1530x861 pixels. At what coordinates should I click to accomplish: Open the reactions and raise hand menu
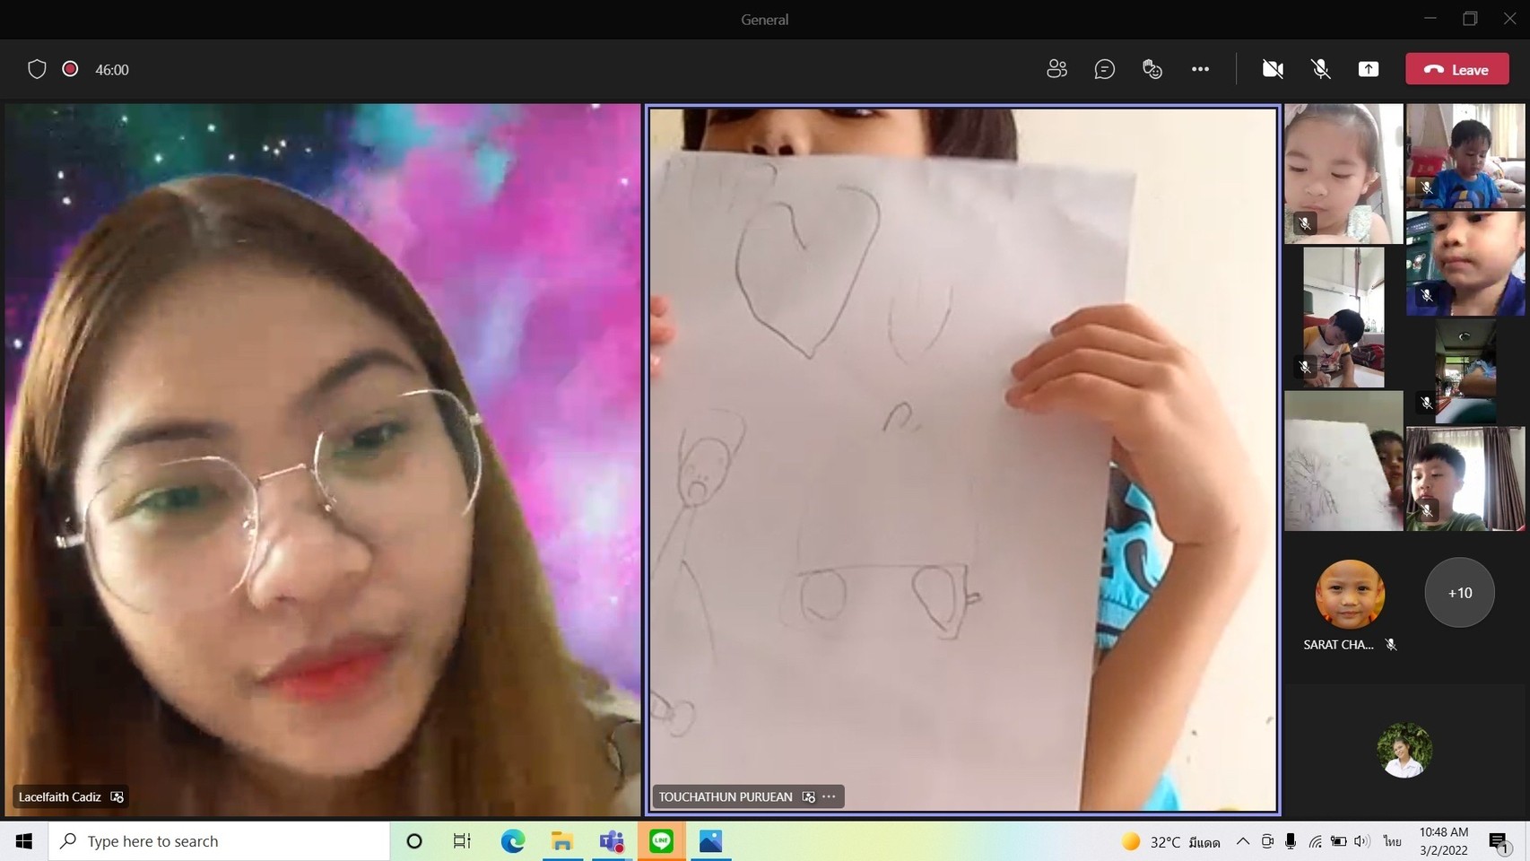point(1152,69)
